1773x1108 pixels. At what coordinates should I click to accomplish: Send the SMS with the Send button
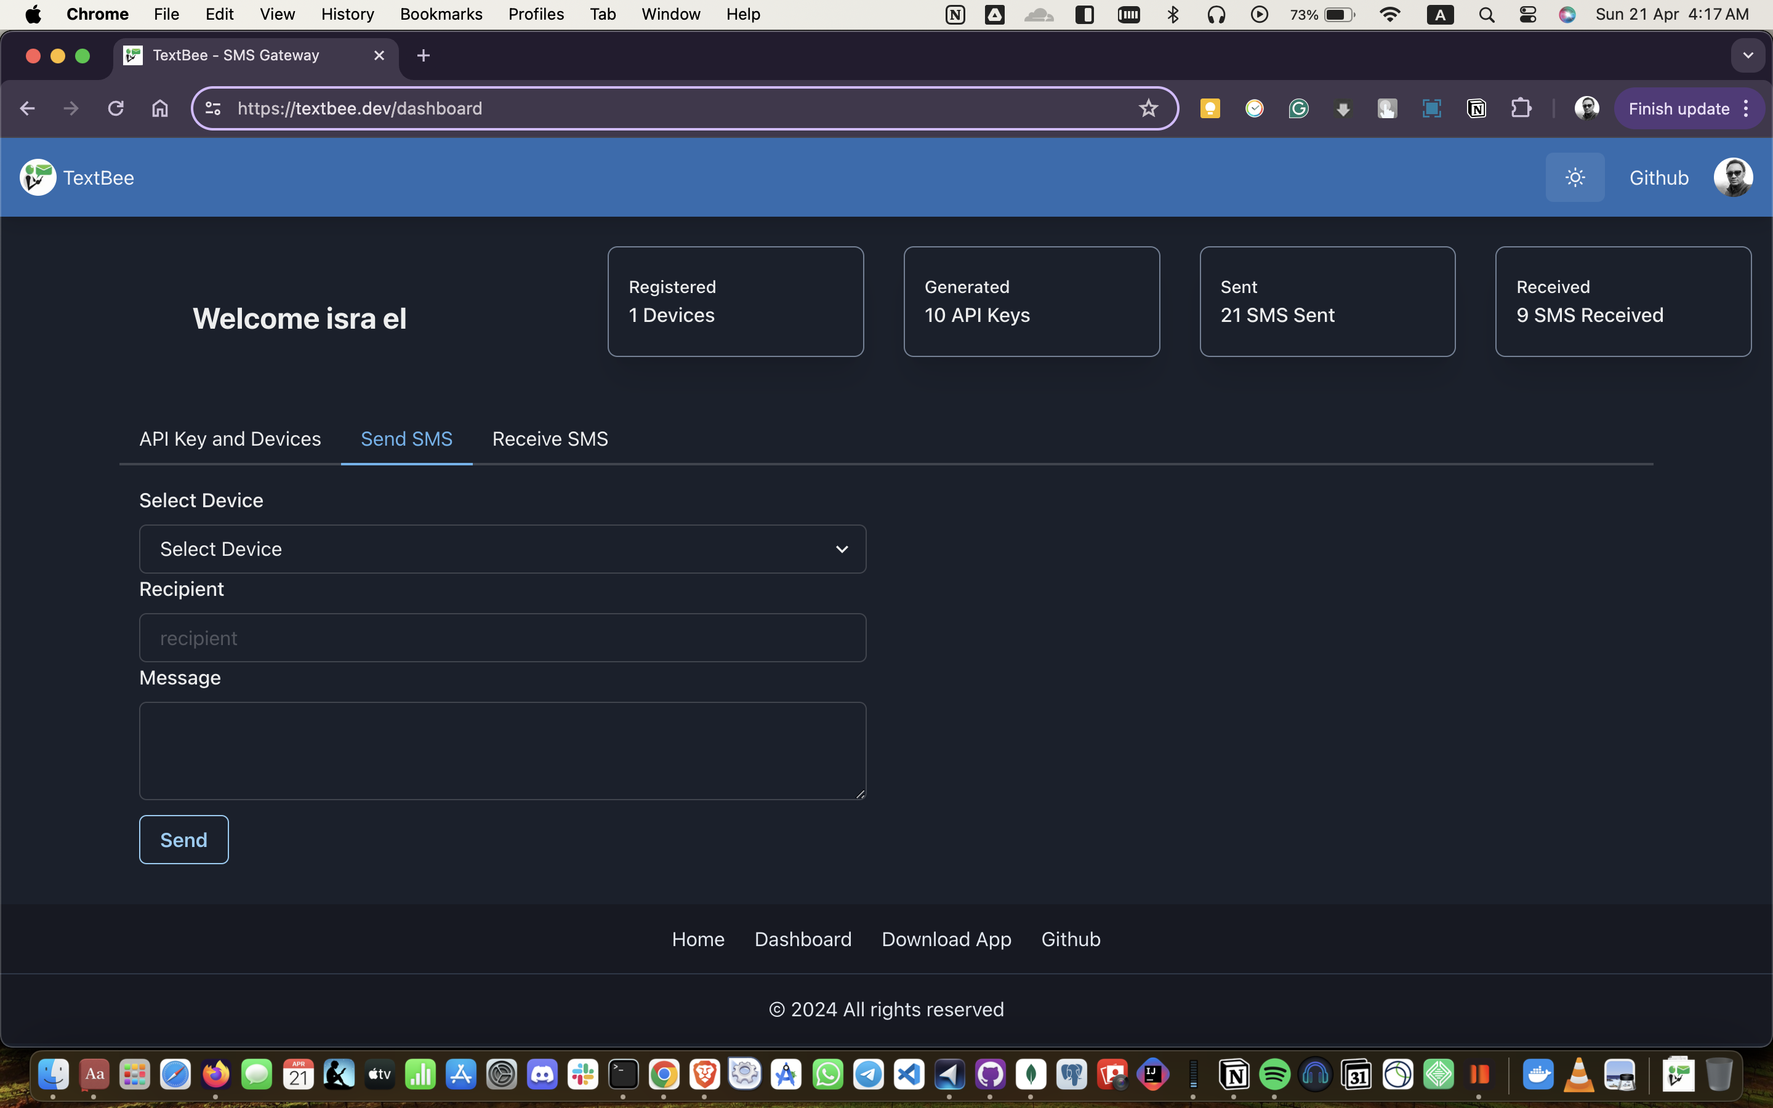point(184,840)
